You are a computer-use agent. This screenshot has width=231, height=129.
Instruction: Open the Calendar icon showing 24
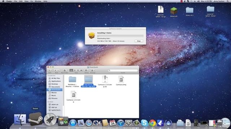[113, 123]
